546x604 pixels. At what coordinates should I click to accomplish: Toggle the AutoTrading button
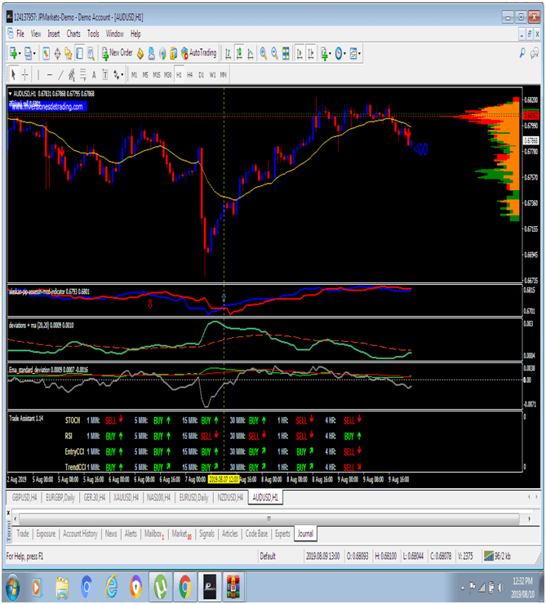[198, 53]
